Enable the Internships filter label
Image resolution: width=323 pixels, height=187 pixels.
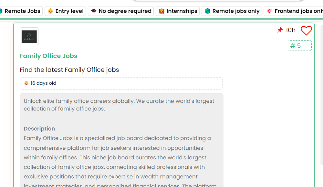(x=182, y=11)
